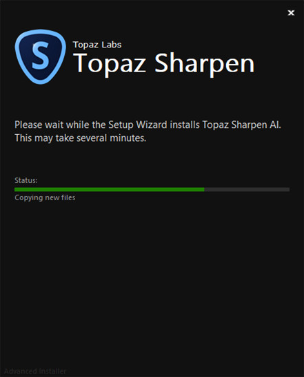The image size is (304, 377).
Task: Click the word Sharpen in the large title
Action: (204, 63)
